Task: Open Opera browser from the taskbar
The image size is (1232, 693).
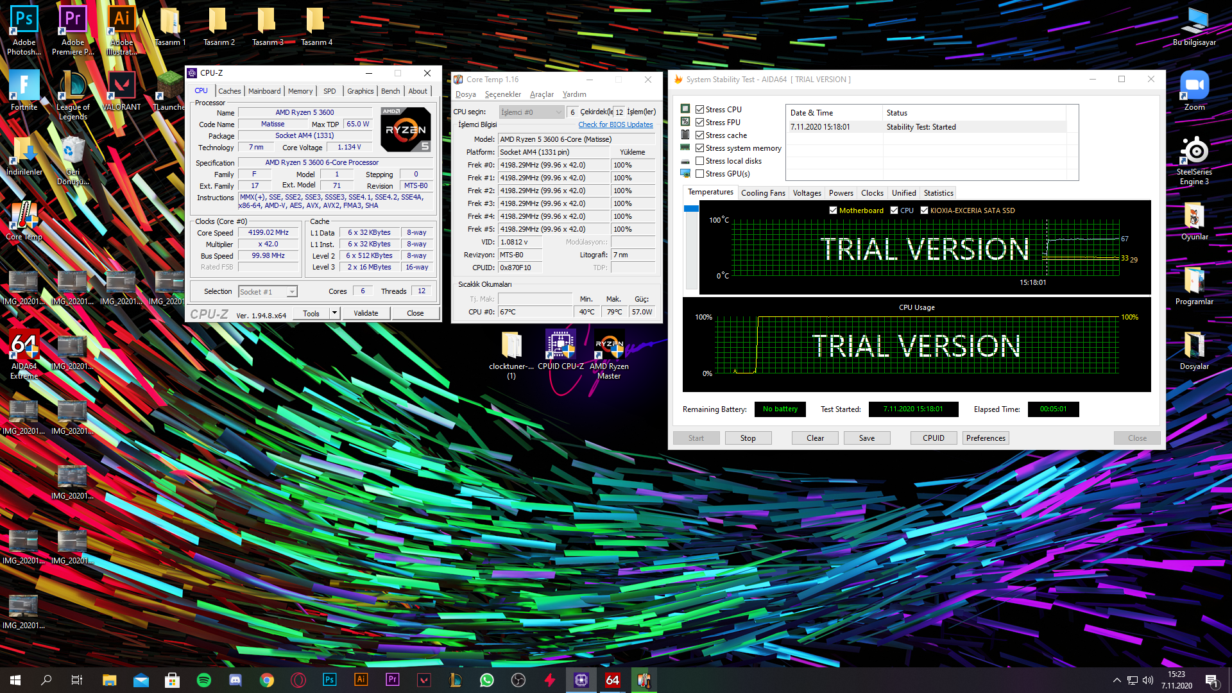Action: tap(298, 680)
